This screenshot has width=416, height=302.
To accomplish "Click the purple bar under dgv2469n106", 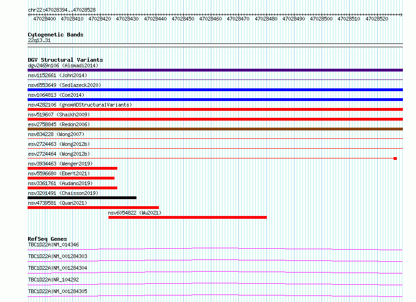I will (215, 70).
